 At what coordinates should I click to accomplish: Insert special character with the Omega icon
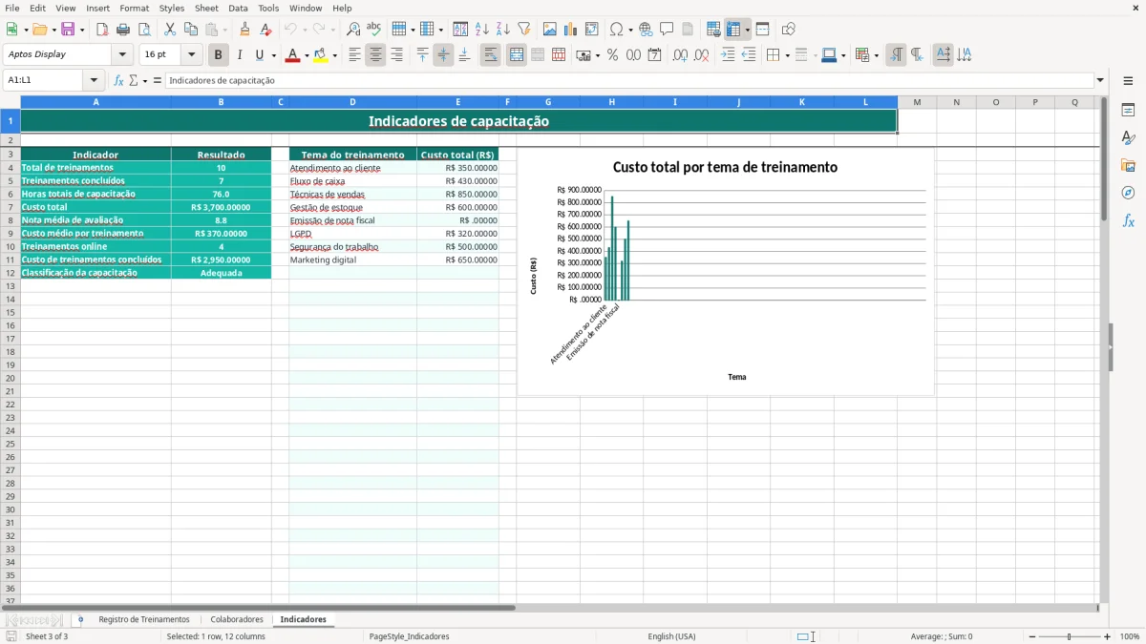point(617,30)
